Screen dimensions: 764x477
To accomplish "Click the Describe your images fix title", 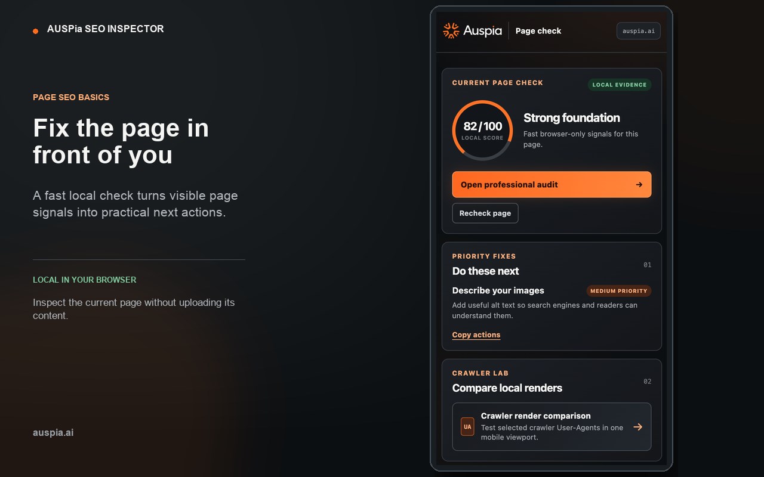I will coord(498,291).
